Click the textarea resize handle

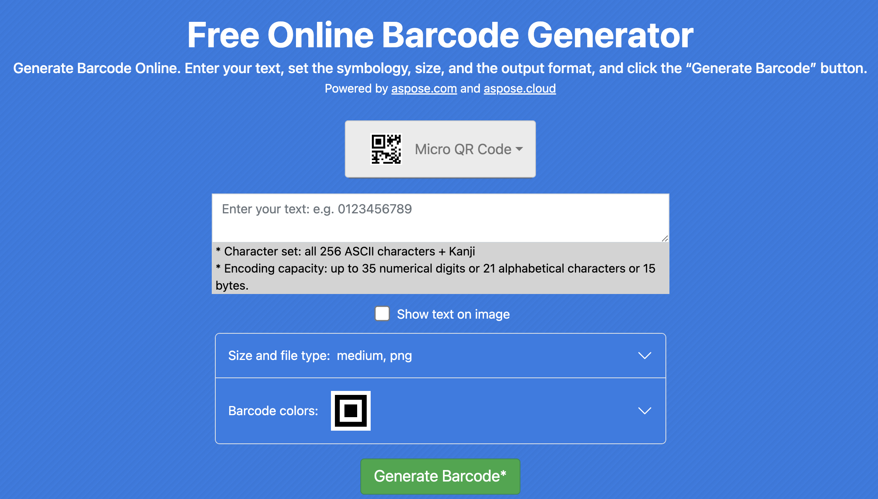665,238
